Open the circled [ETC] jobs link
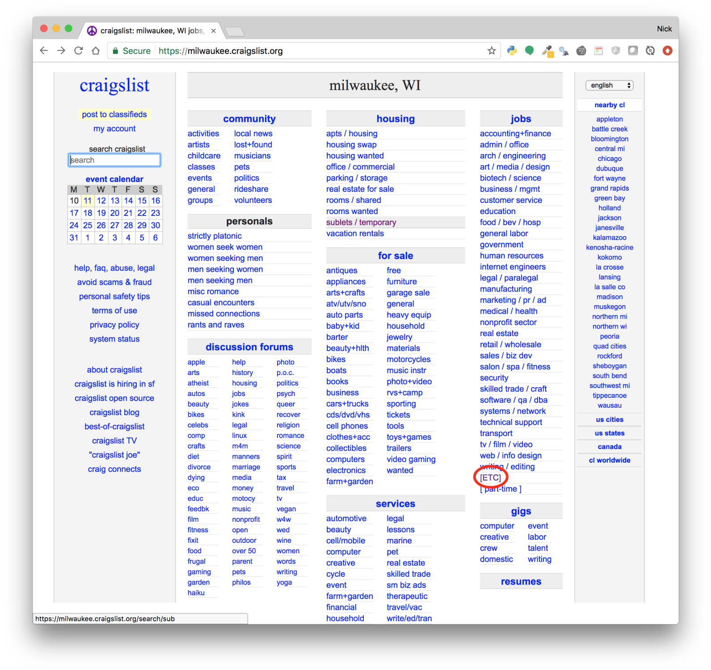711x670 pixels. pos(490,478)
